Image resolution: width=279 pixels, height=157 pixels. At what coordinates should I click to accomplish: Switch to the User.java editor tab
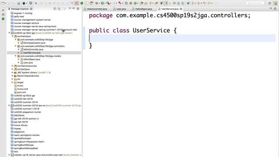click(x=119, y=9)
